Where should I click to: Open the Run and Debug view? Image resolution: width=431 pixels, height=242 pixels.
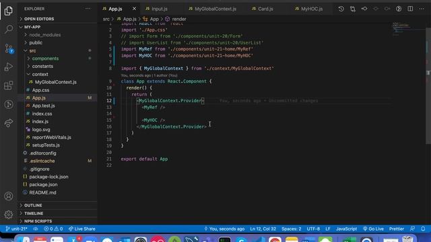coord(9,67)
